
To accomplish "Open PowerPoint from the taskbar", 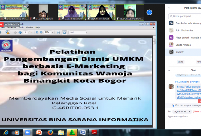I will coord(39,132).
